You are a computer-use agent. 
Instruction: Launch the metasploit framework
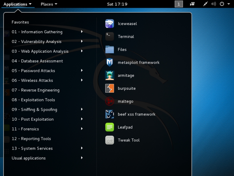point(138,62)
